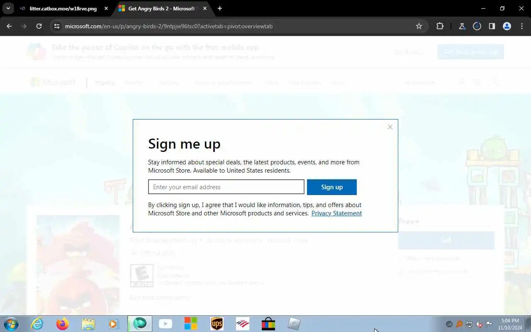The width and height of the screenshot is (531, 332).
Task: Open the Action Center flag icon
Action: click(x=489, y=324)
